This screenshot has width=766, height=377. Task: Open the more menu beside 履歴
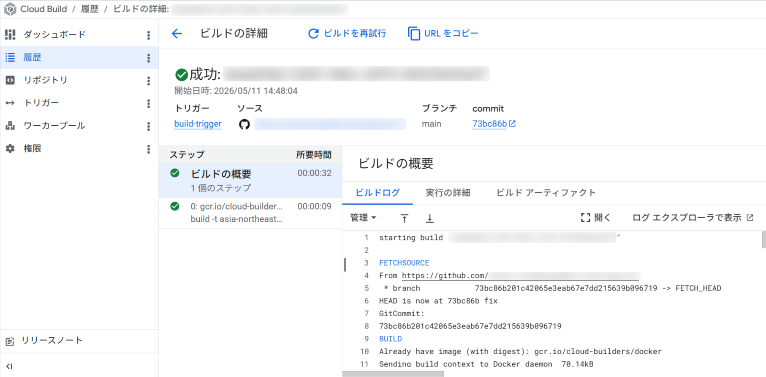148,58
